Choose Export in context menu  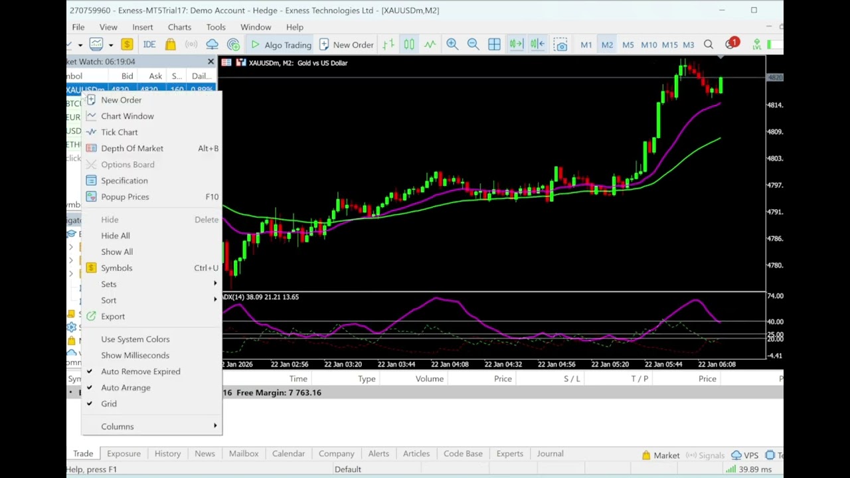point(151,316)
